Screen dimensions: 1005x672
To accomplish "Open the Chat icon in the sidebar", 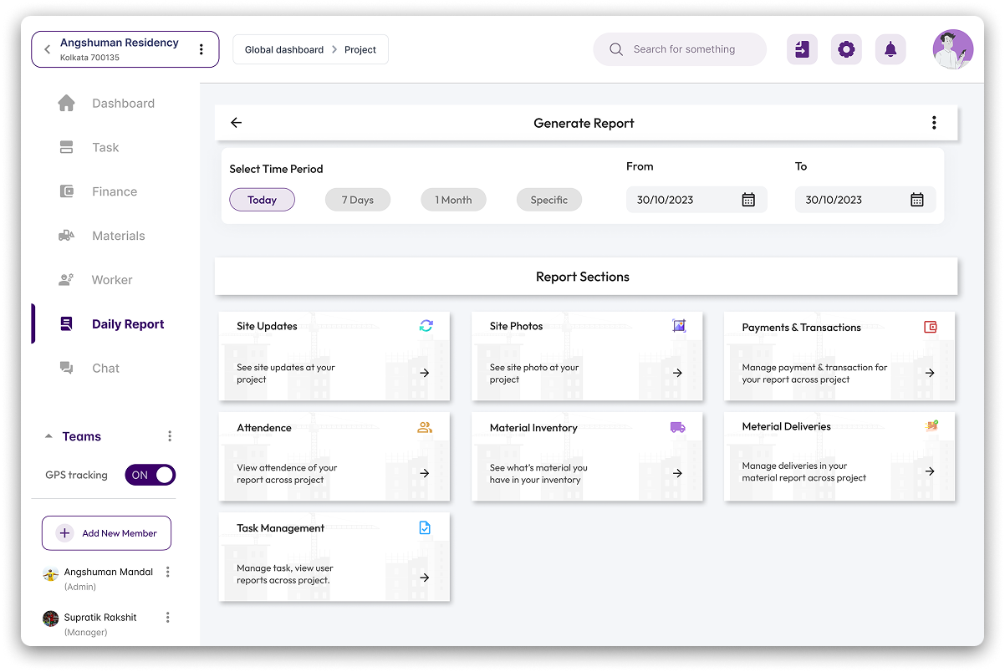I will tap(67, 368).
